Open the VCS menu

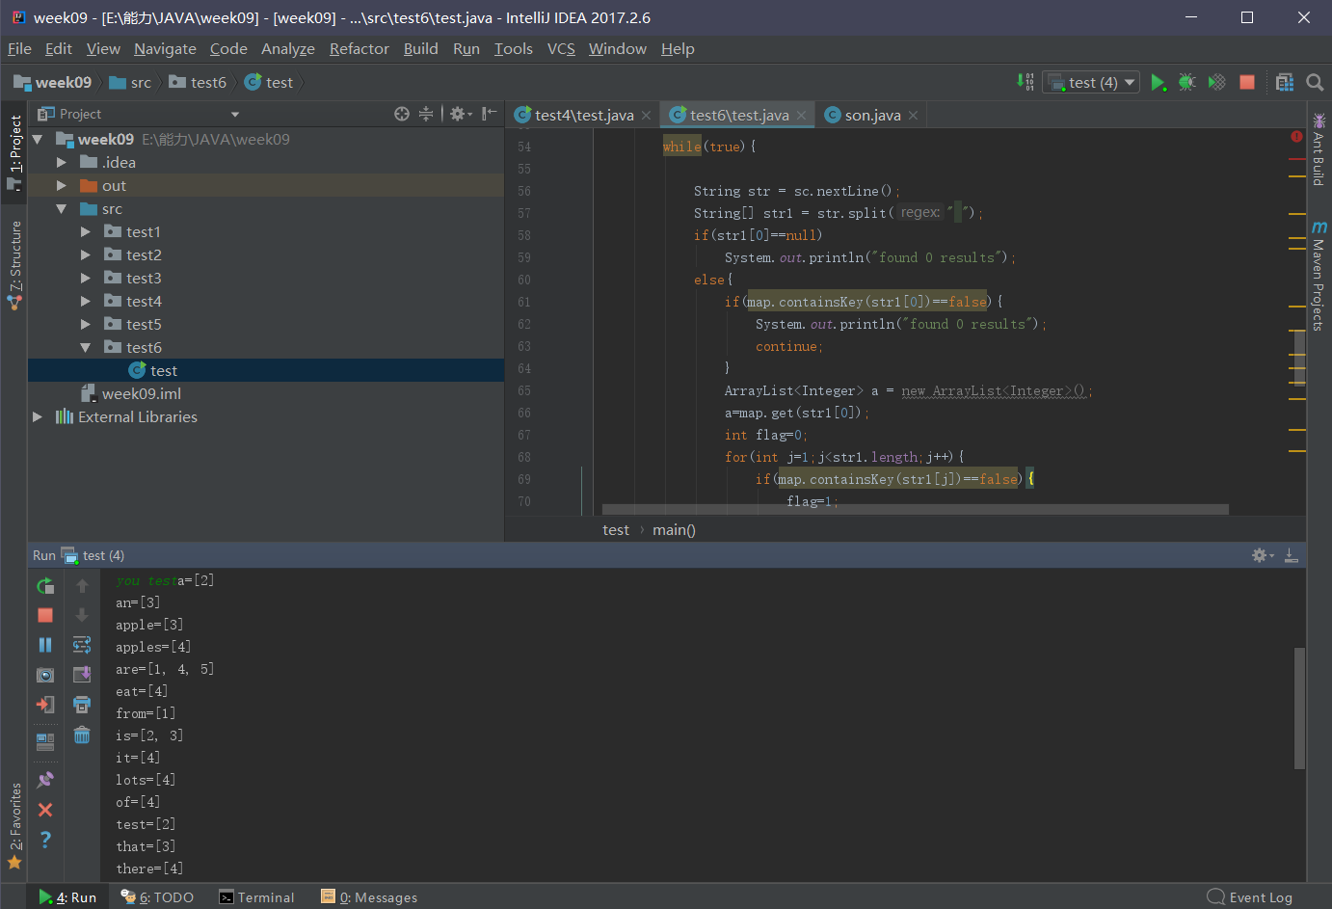click(561, 49)
